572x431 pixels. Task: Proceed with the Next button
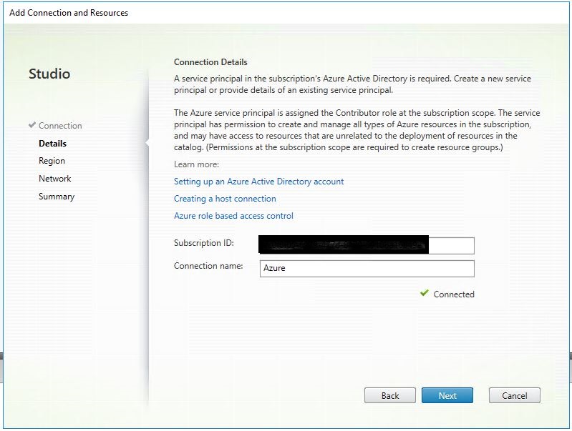(447, 395)
